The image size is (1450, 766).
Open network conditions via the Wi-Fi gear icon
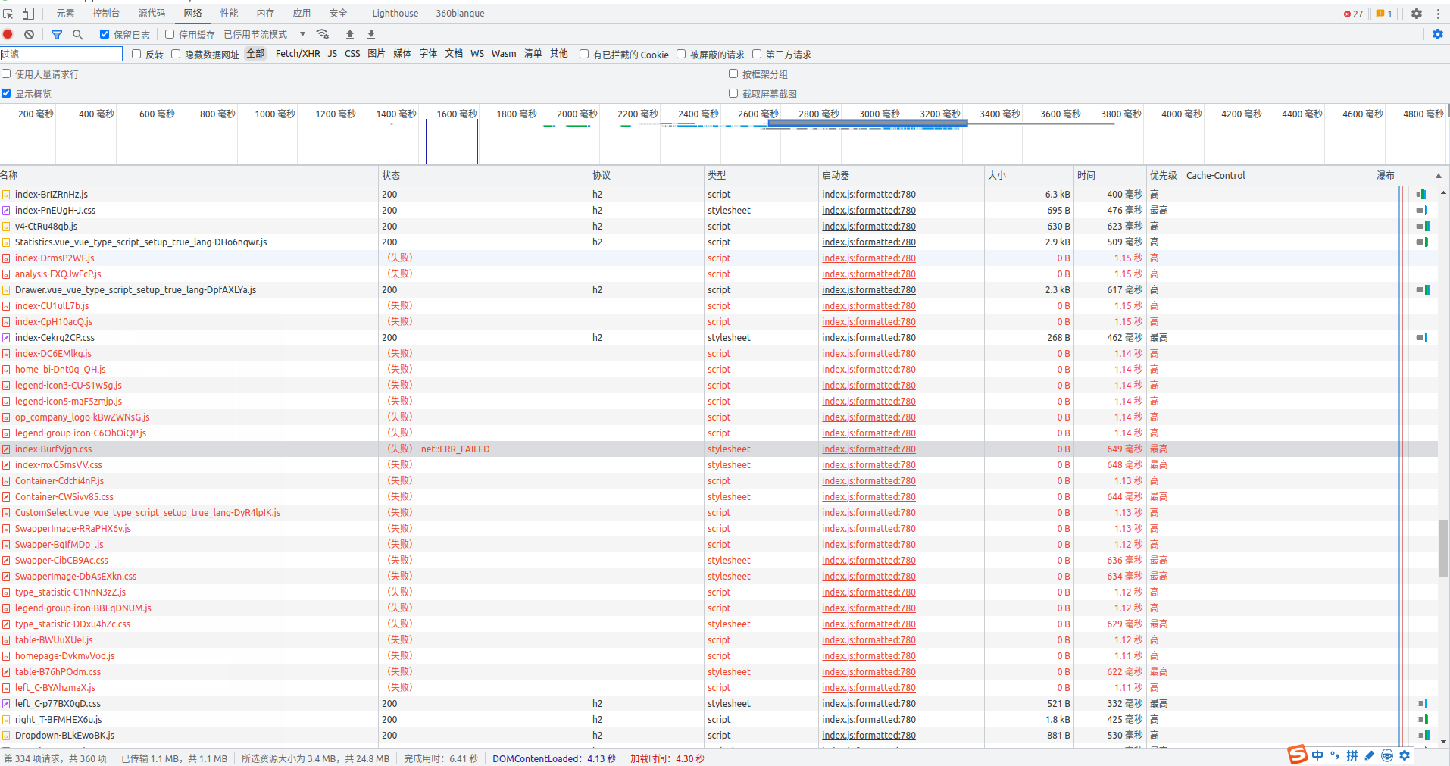(x=323, y=34)
